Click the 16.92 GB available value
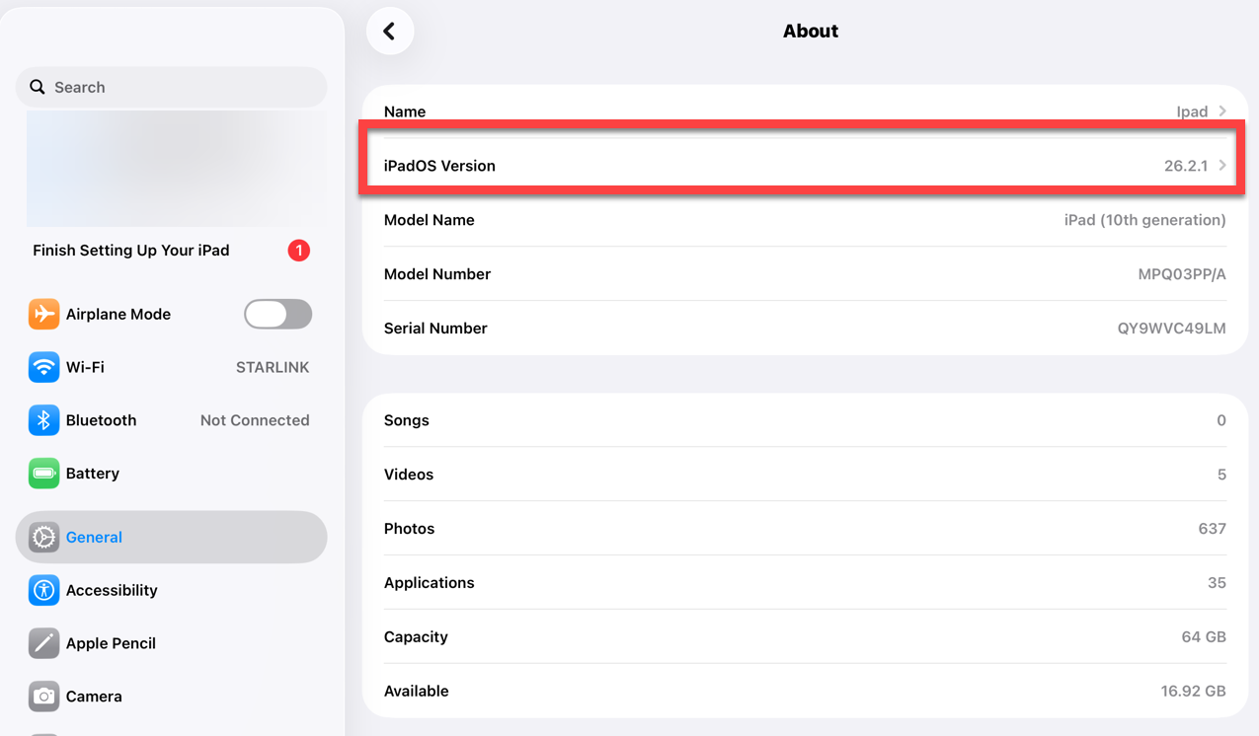1259x736 pixels. click(x=1194, y=692)
